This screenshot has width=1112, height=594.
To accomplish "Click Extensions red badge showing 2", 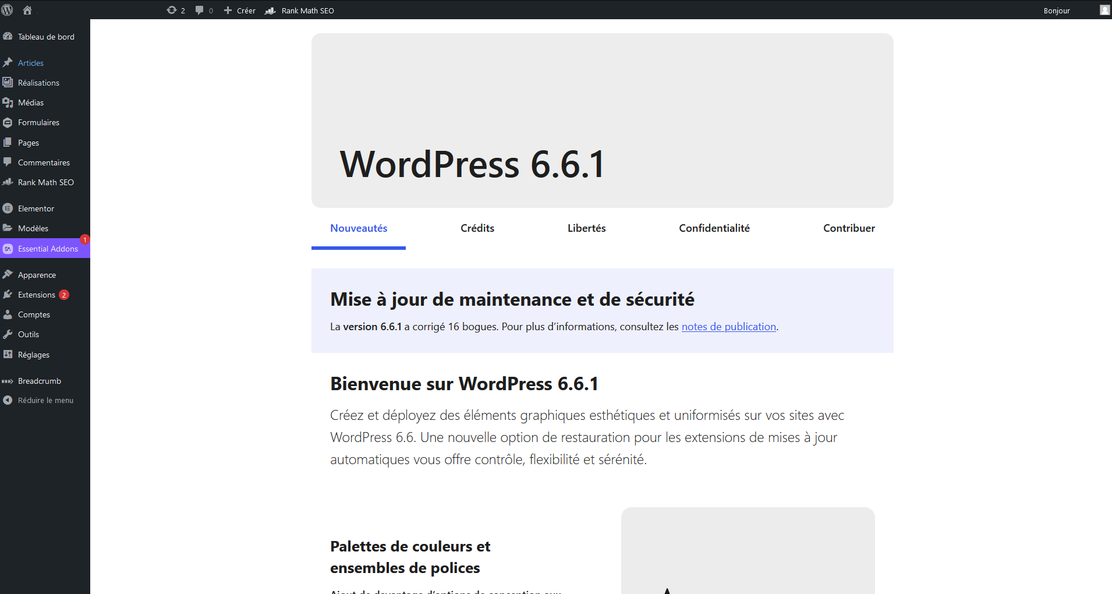I will [x=64, y=295].
